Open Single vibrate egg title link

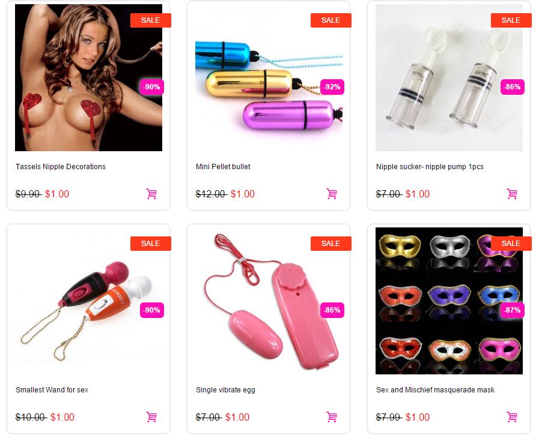(225, 390)
